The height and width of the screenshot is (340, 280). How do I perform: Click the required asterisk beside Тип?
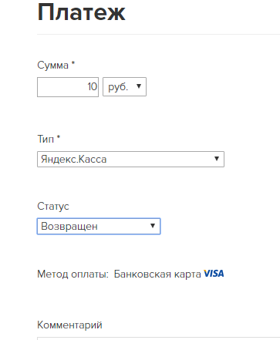pyautogui.click(x=59, y=136)
